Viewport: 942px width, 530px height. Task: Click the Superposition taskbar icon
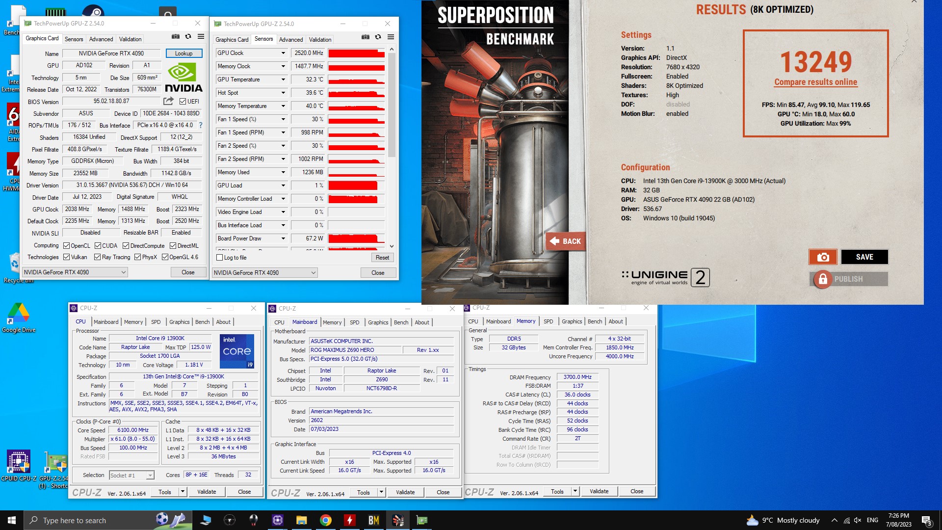point(398,520)
